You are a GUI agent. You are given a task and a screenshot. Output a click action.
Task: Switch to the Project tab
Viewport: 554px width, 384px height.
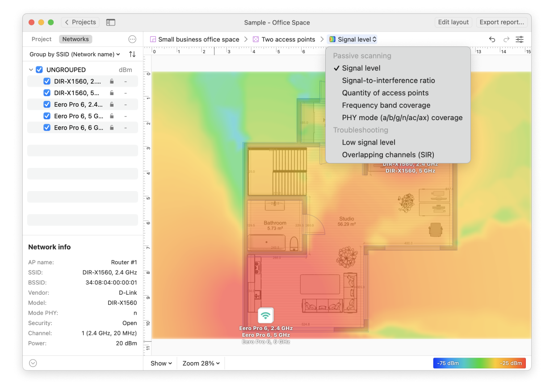click(x=42, y=39)
